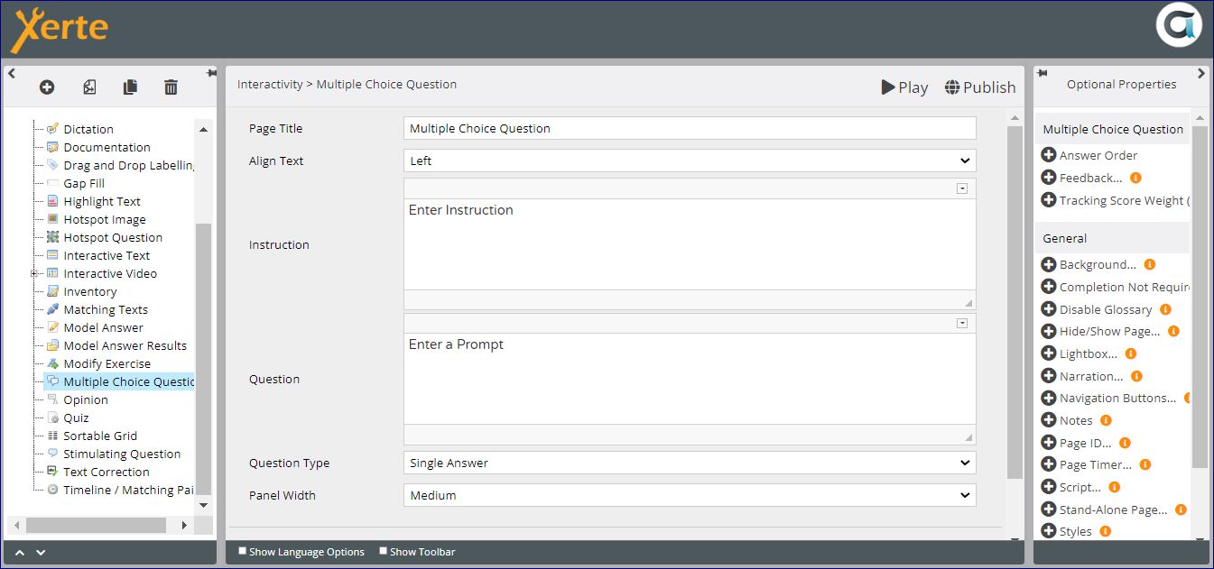Click the add new page plus icon
The height and width of the screenshot is (569, 1214).
point(47,87)
